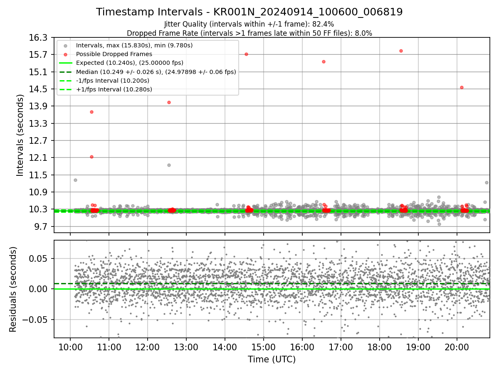Click the 17:00 time tick label
The height and width of the screenshot is (374, 499).
click(x=341, y=347)
